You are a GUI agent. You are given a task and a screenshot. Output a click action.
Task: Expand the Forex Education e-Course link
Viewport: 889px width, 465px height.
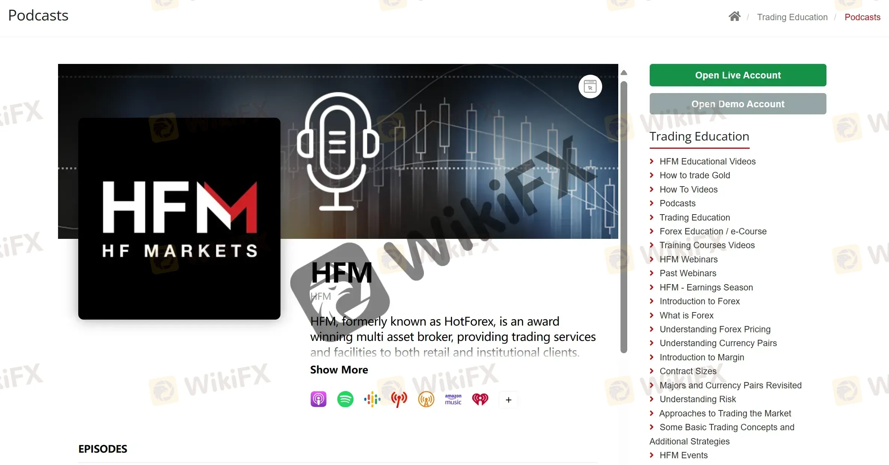713,231
